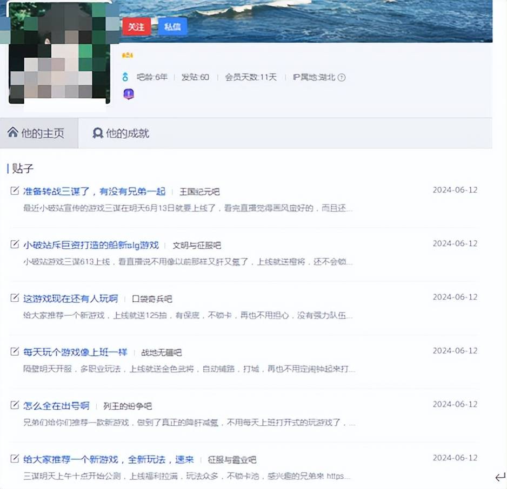507x489 pixels.
Task: Open the pixelated user avatar
Action: pos(59,53)
